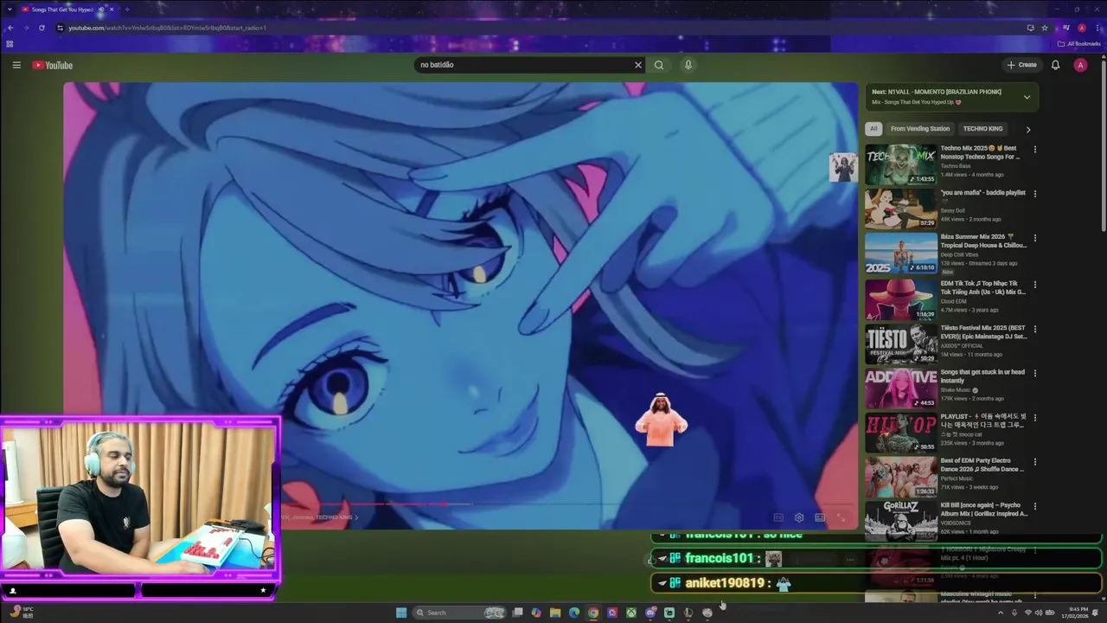
Task: Open Techno Mix 2025 video thumbnail
Action: click(x=901, y=164)
